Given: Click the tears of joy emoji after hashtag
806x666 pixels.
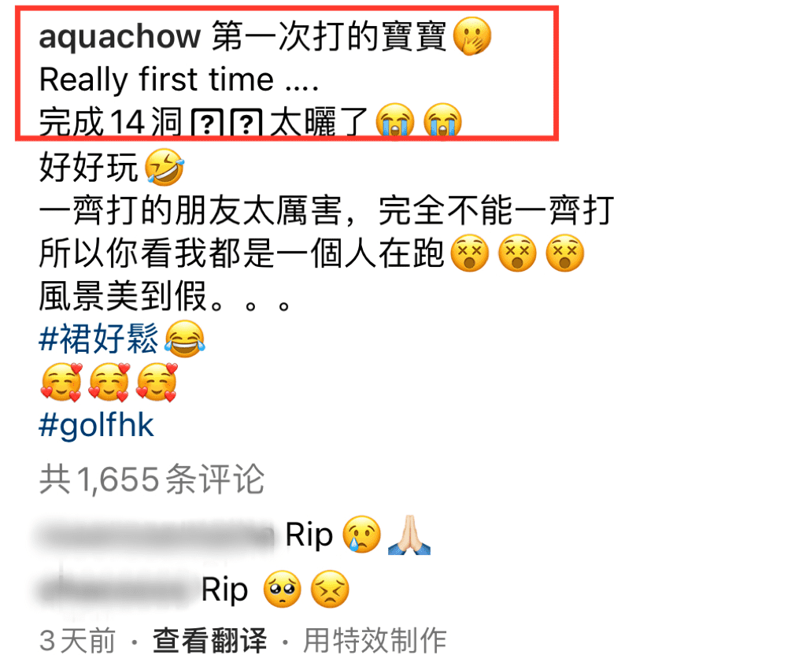Looking at the screenshot, I should [185, 339].
